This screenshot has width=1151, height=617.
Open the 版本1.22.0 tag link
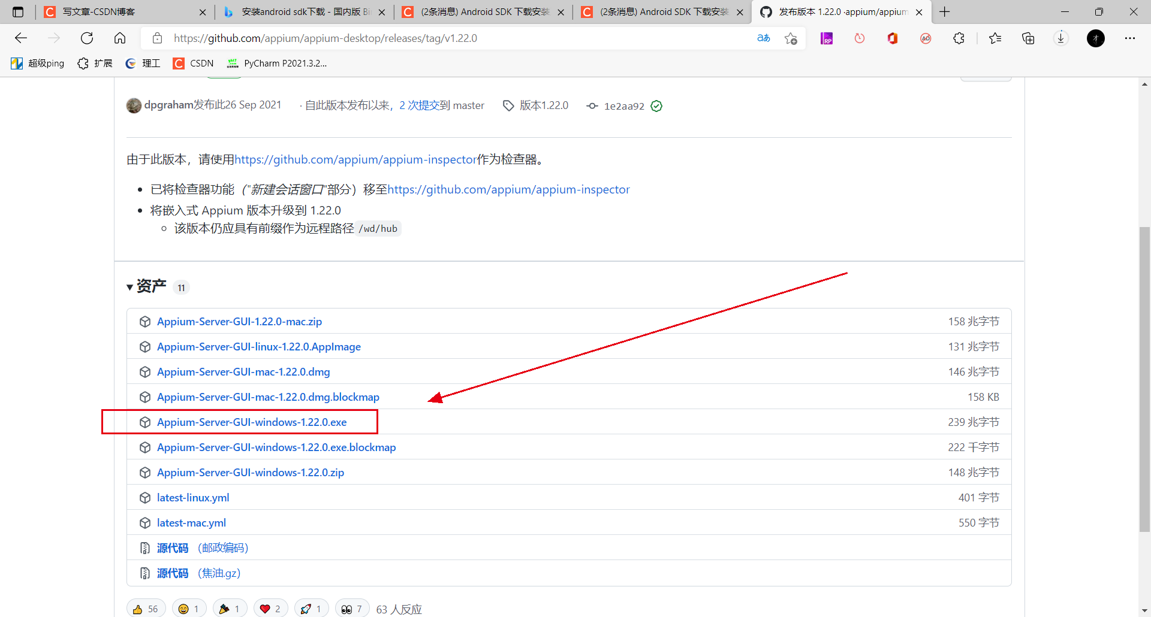click(535, 105)
